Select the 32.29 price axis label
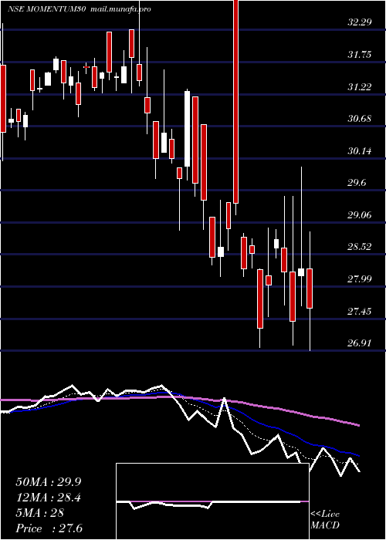 point(360,22)
